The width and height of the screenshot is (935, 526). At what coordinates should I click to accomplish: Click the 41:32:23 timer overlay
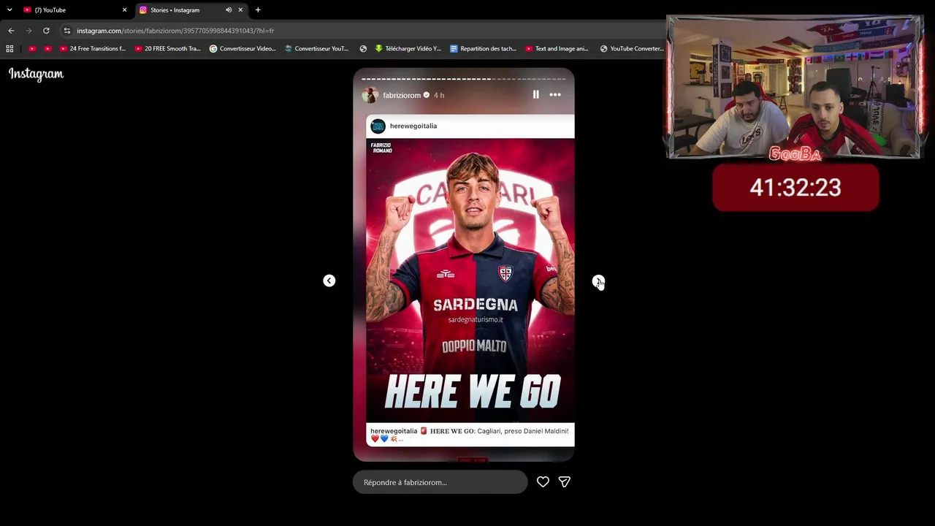tap(795, 188)
